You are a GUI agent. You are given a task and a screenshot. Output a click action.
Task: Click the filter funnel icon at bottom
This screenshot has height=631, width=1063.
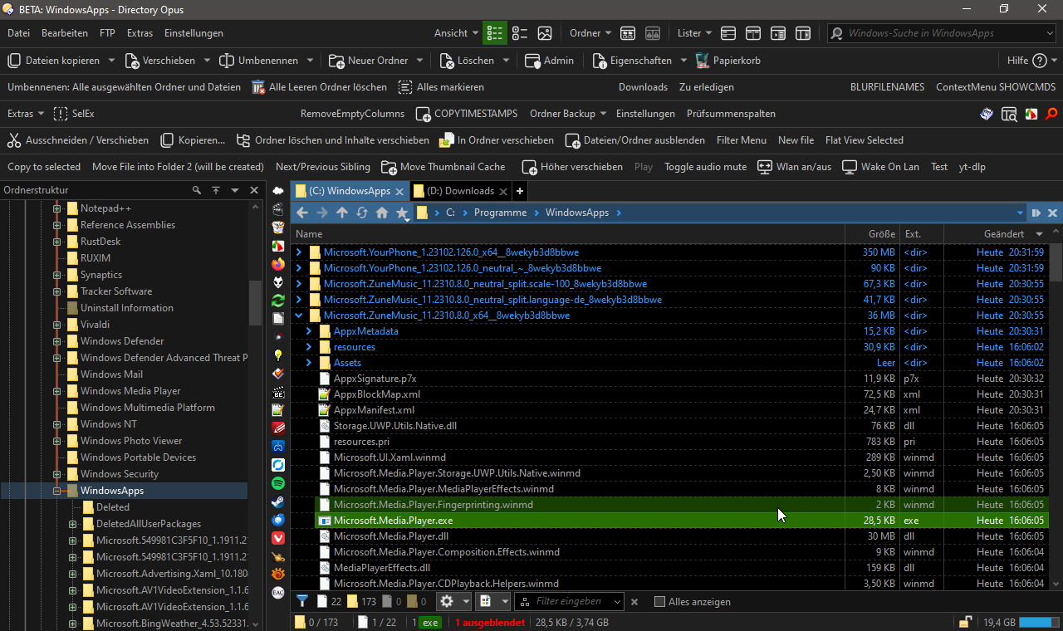[x=302, y=601]
